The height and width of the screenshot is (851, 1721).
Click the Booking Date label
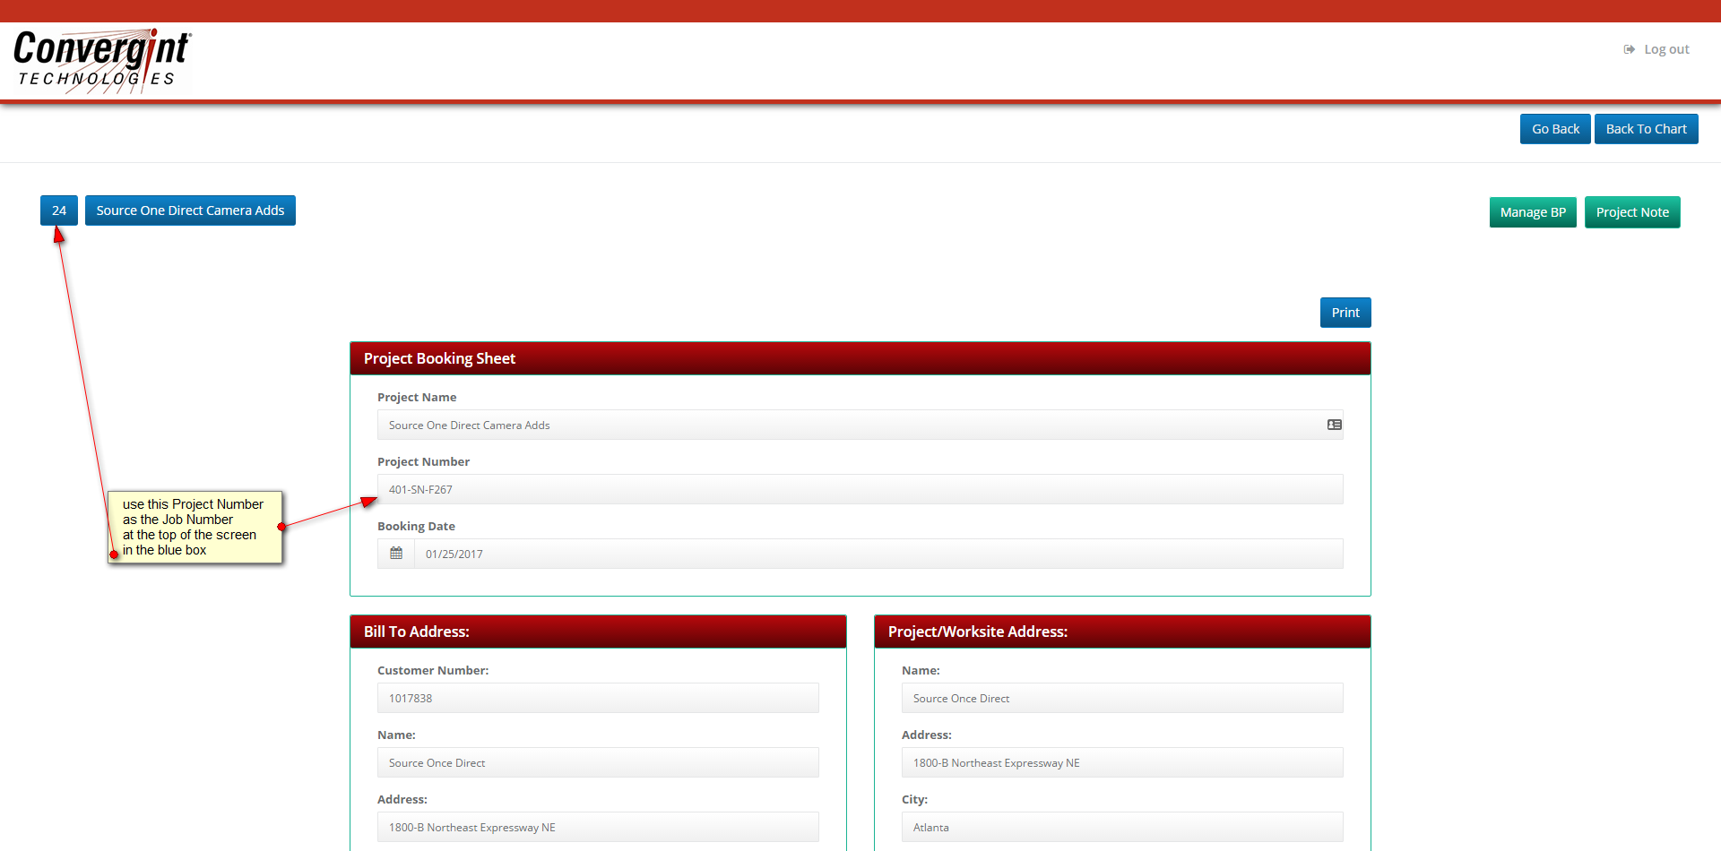pos(416,526)
